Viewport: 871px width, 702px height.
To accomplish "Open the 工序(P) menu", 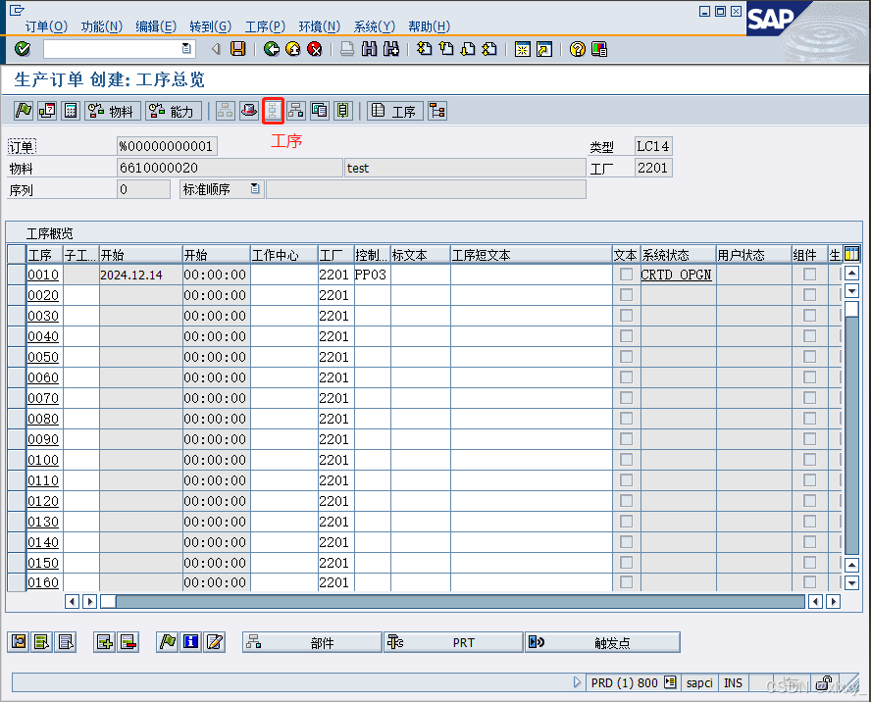I will [x=265, y=26].
